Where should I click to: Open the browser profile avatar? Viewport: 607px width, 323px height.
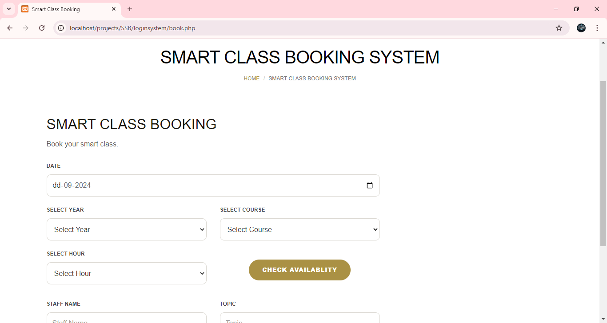point(581,28)
